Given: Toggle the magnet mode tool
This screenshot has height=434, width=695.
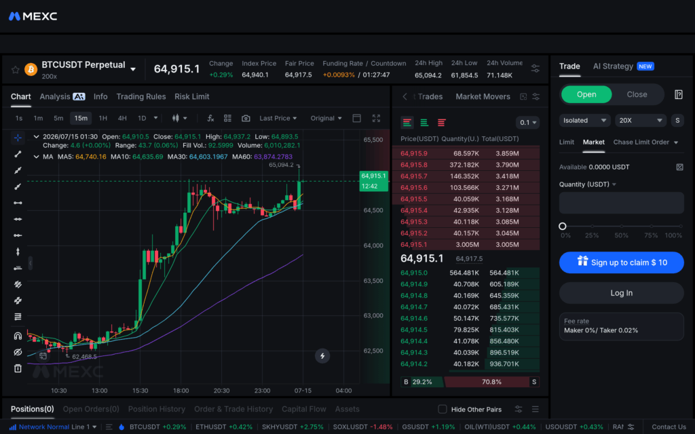Looking at the screenshot, I should click(x=18, y=336).
